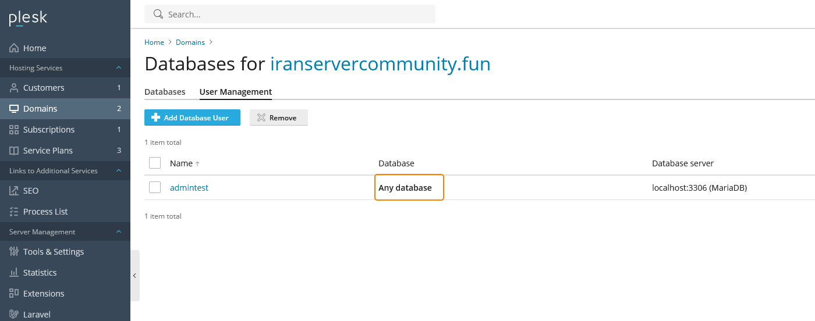Screen dimensions: 815x321
Task: Switch to the Databases tab
Action: pyautogui.click(x=165, y=92)
